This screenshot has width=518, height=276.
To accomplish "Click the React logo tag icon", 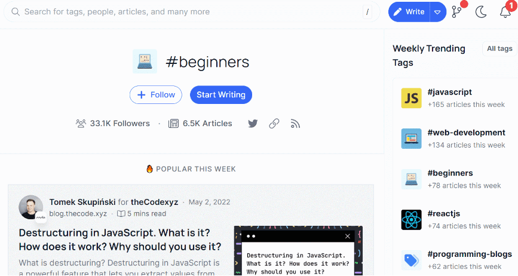I will pos(411,220).
